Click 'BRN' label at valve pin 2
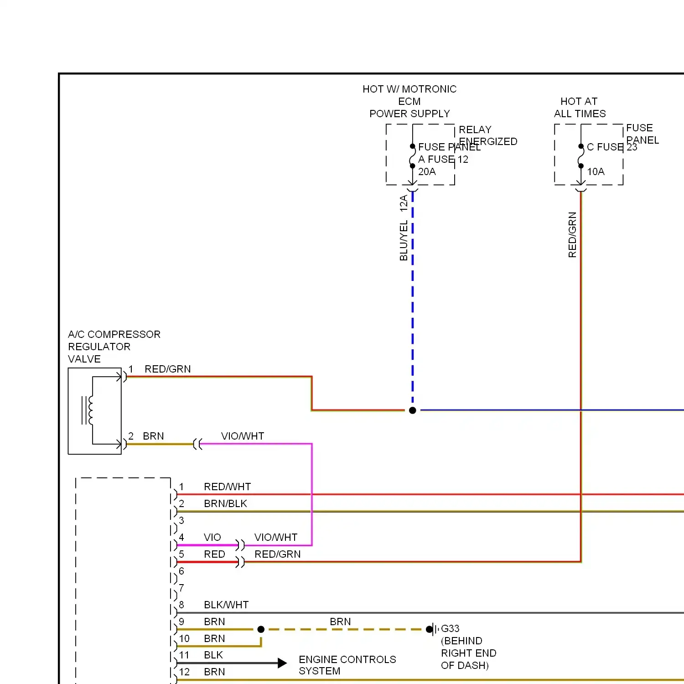Screen dimensions: 684x684 153,436
